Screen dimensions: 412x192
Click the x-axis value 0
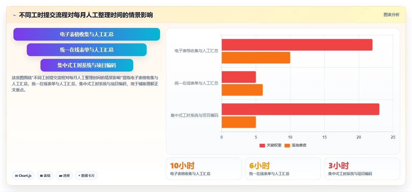coord(222,137)
